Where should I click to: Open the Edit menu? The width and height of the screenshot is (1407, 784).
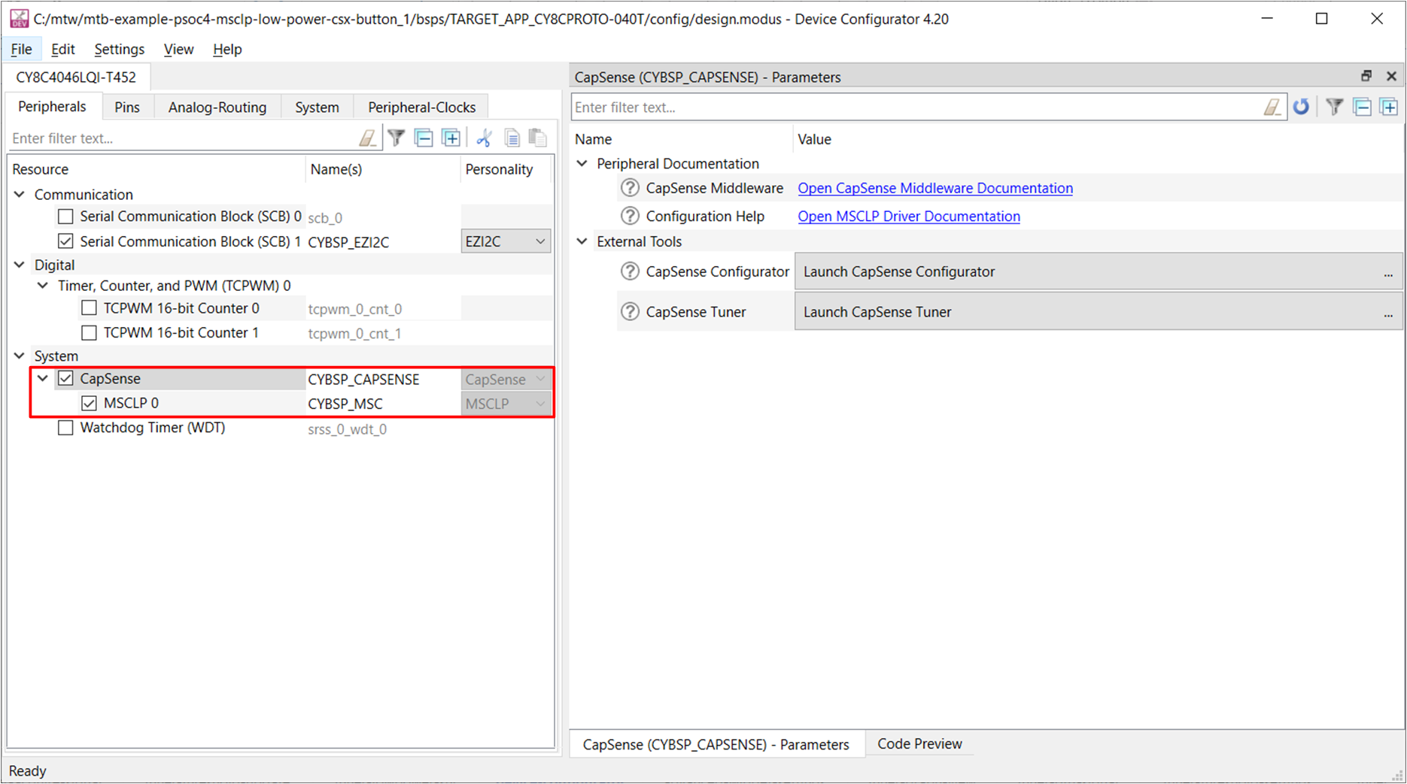(x=62, y=49)
